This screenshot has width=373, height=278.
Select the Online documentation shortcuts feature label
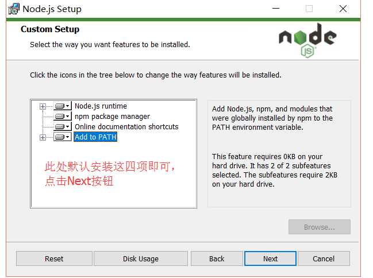click(x=126, y=127)
